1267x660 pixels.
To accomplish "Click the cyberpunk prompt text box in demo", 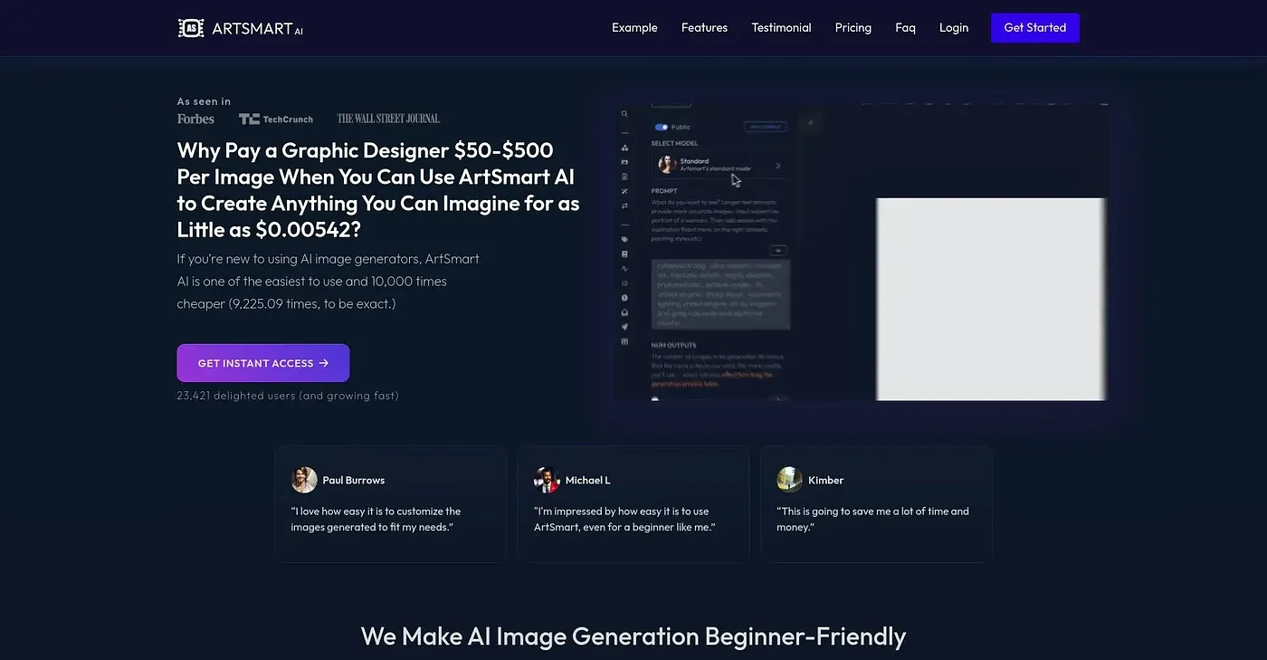I will [x=720, y=293].
